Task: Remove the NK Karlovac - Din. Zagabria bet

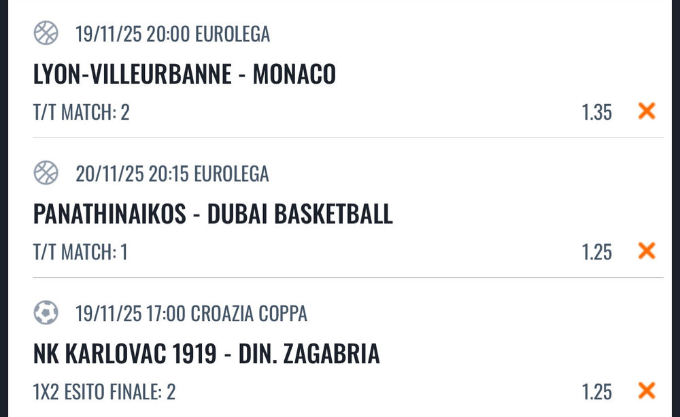Action: click(646, 390)
